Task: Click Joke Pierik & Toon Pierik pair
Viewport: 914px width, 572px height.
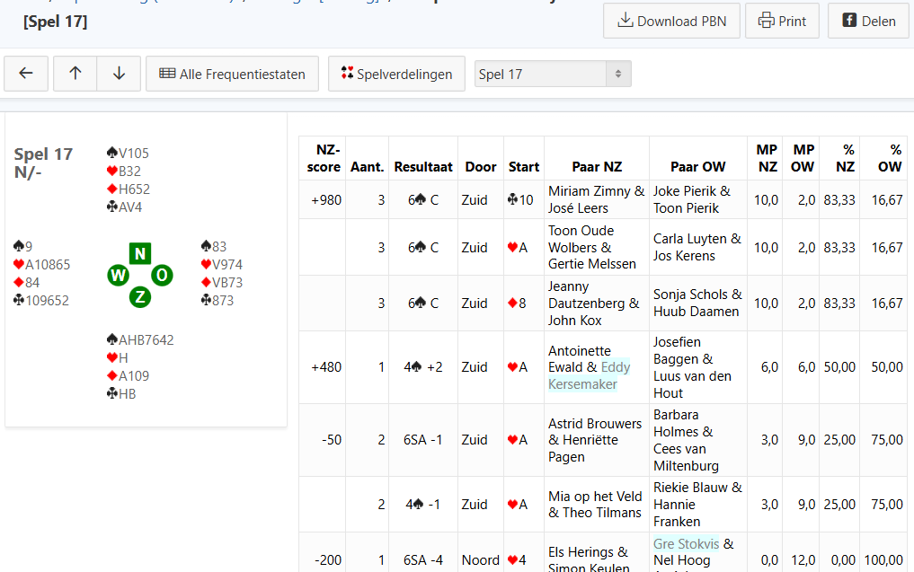Action: click(x=697, y=199)
